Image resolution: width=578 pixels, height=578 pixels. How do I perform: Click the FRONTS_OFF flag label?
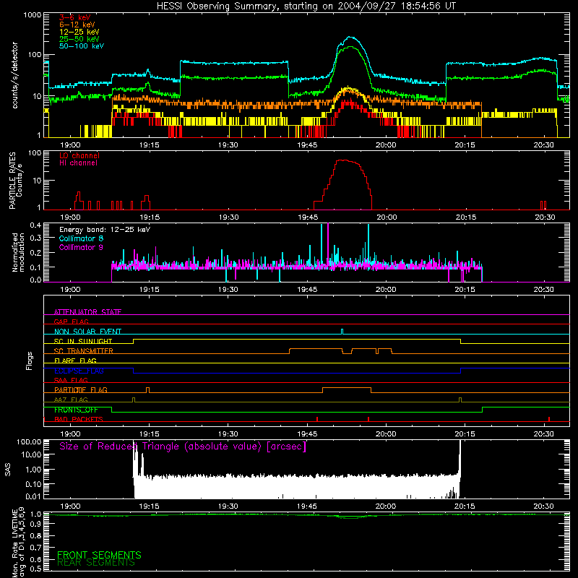[76, 410]
